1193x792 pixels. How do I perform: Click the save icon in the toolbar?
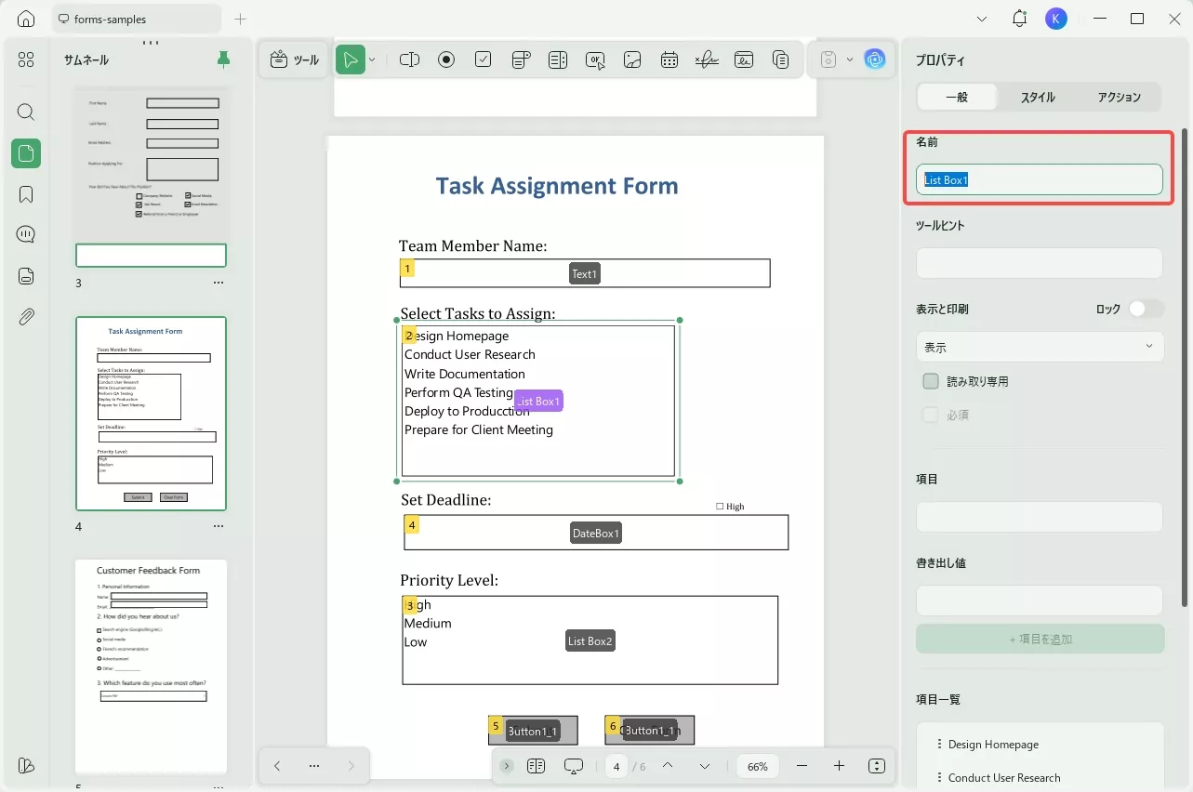pyautogui.click(x=828, y=59)
